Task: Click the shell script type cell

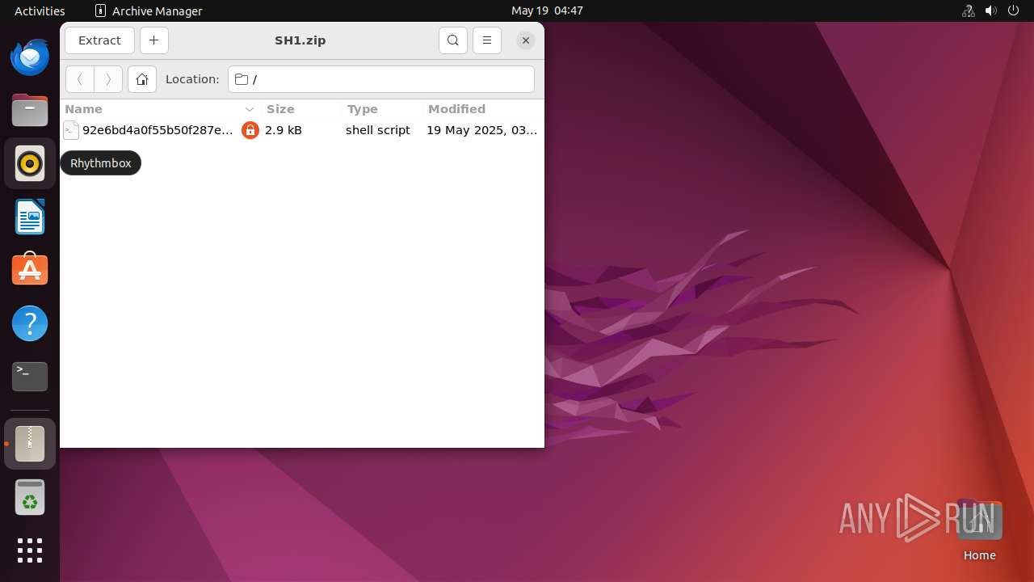Action: (378, 130)
